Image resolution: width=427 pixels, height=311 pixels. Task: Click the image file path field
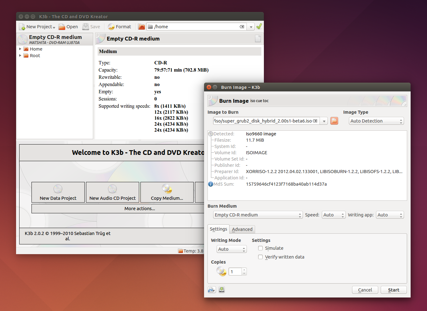266,121
